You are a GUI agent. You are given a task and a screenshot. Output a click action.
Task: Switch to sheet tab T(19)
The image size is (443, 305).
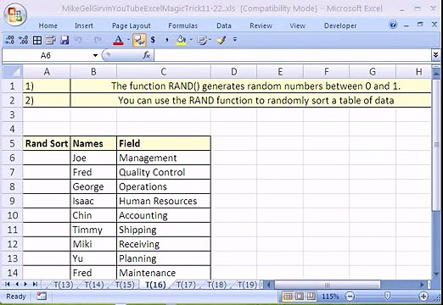pos(247,285)
